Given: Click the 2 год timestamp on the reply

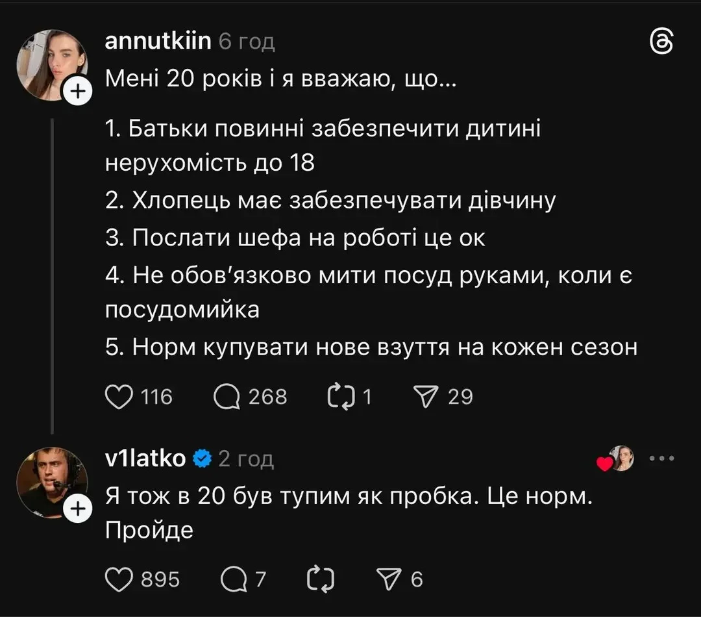Looking at the screenshot, I should tap(246, 459).
